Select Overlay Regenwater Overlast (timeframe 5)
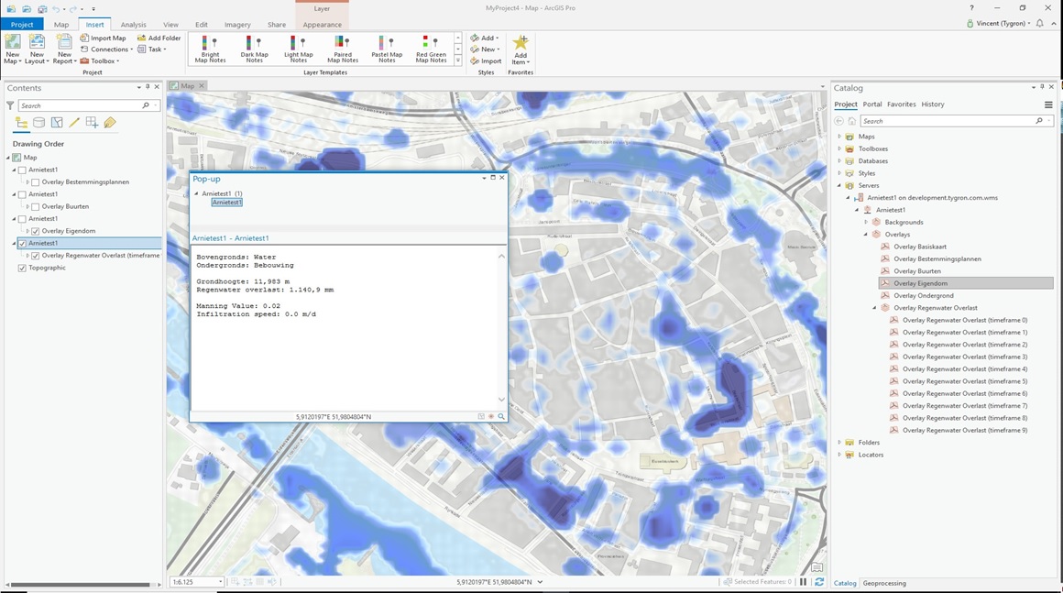Image resolution: width=1063 pixels, height=593 pixels. pos(965,381)
